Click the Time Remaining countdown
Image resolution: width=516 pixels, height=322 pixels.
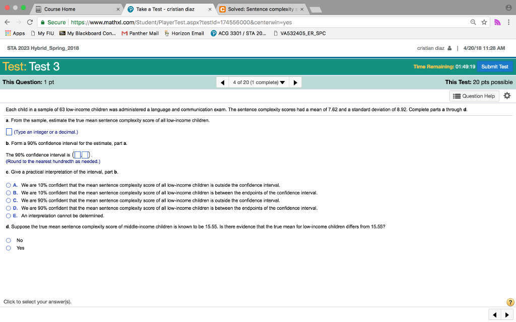(x=444, y=67)
